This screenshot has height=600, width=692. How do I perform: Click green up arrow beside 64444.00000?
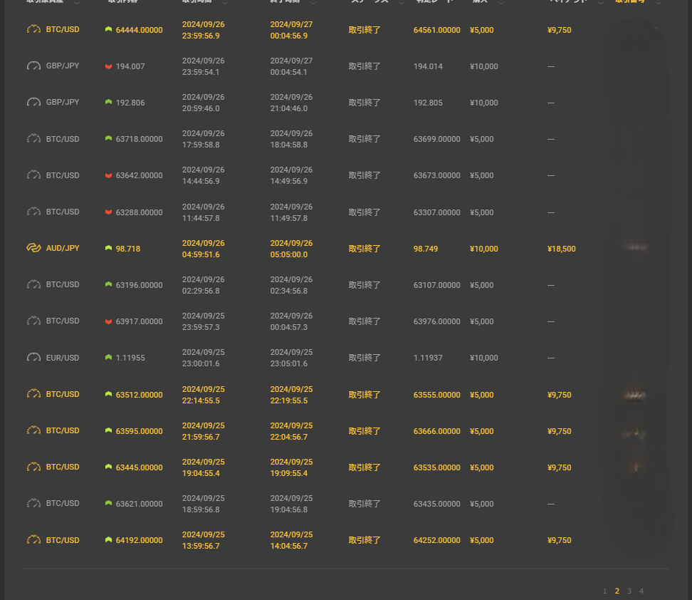108,30
